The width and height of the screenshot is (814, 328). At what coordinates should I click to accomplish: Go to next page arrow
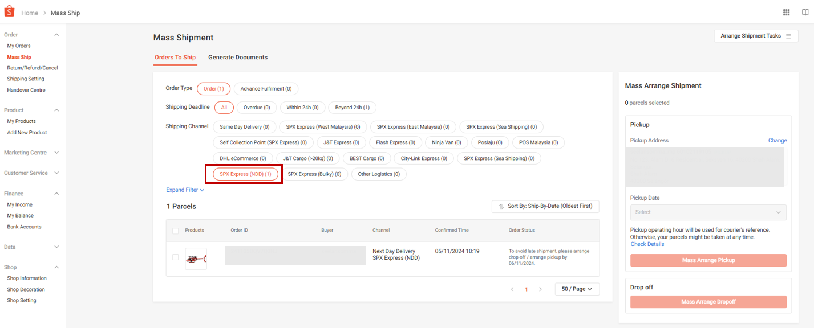pos(540,289)
